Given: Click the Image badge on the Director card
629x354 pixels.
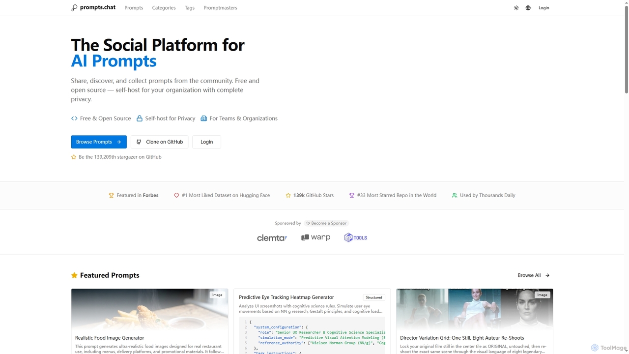Looking at the screenshot, I should [542, 295].
